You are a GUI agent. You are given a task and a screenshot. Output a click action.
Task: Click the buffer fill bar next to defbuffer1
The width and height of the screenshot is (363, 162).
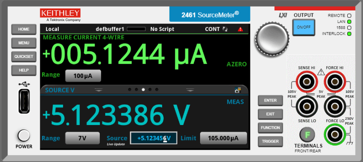coord(136,29)
